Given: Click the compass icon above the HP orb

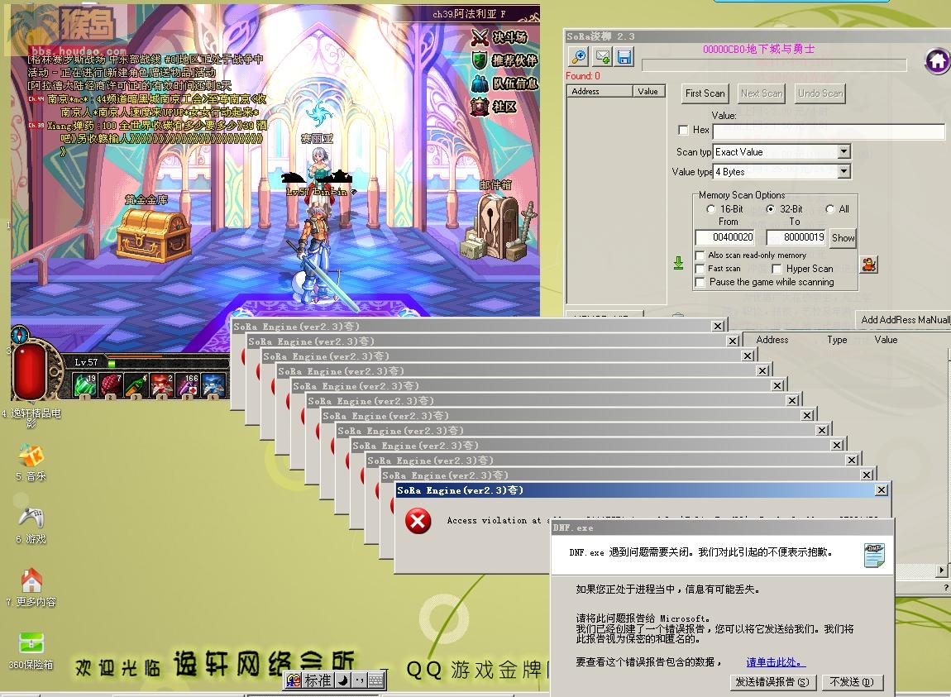Looking at the screenshot, I should point(20,334).
